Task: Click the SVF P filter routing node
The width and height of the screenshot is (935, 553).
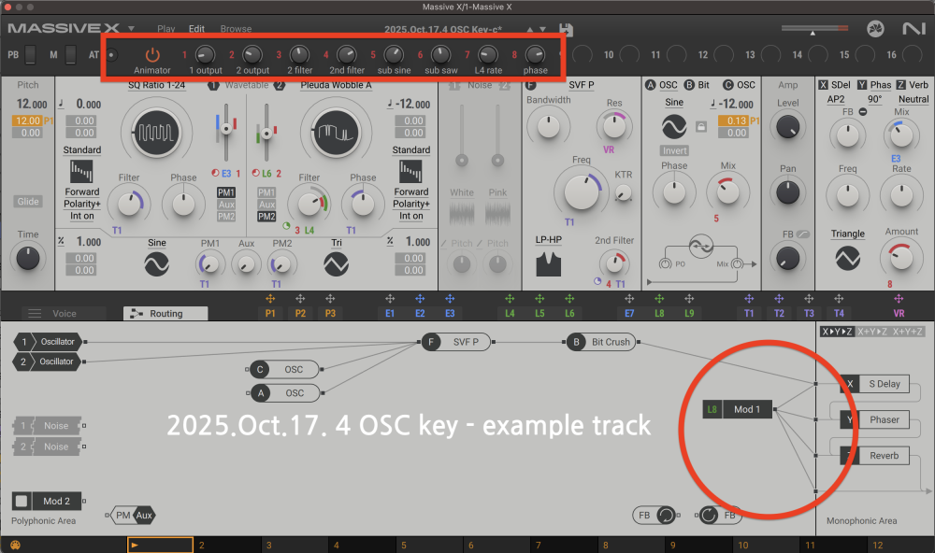Action: point(456,342)
